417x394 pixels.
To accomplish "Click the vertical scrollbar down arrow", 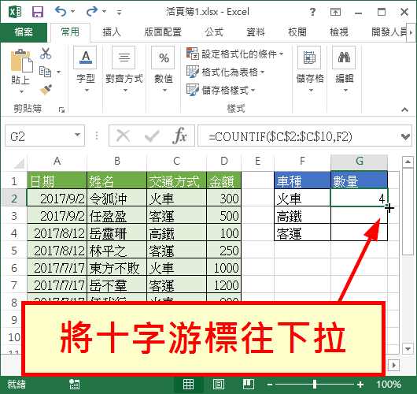I will (408, 348).
